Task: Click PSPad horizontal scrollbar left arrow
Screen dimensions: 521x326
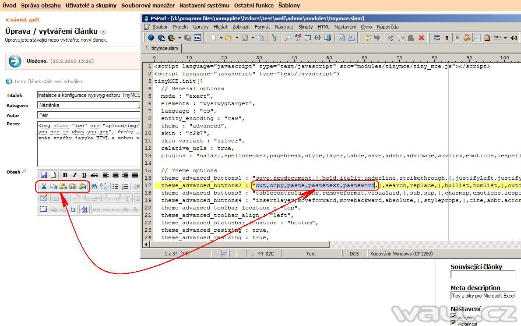Action: pos(146,244)
